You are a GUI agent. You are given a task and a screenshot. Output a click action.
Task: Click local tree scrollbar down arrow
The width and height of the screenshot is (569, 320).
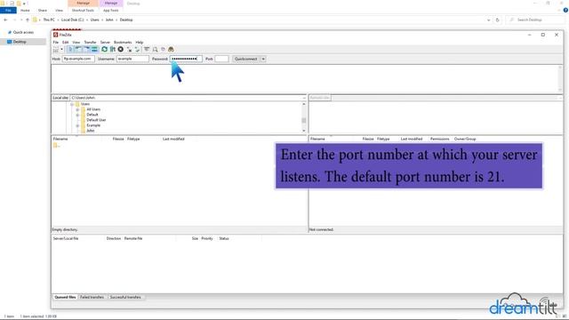(x=304, y=131)
